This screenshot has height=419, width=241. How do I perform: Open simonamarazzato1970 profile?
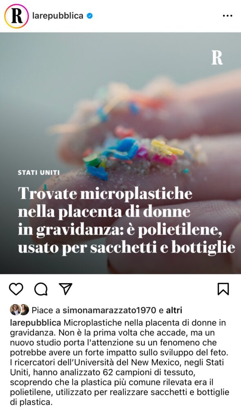click(109, 310)
